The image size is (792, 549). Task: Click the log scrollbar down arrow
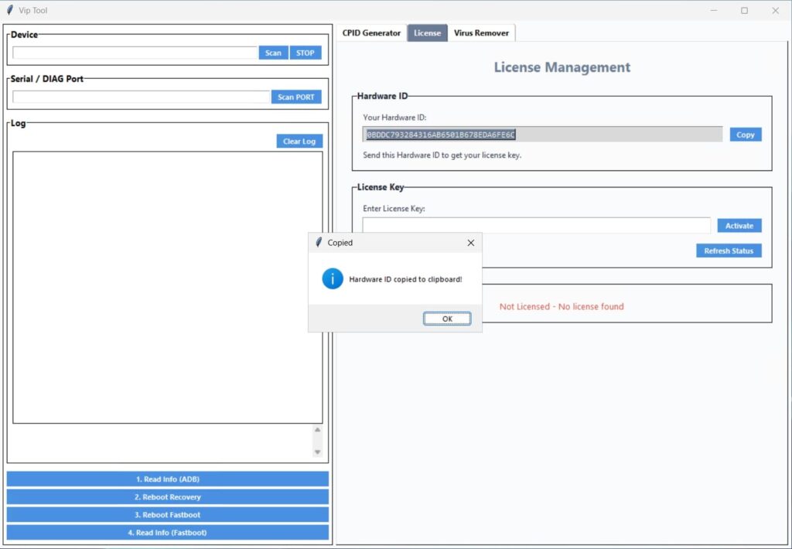click(317, 452)
